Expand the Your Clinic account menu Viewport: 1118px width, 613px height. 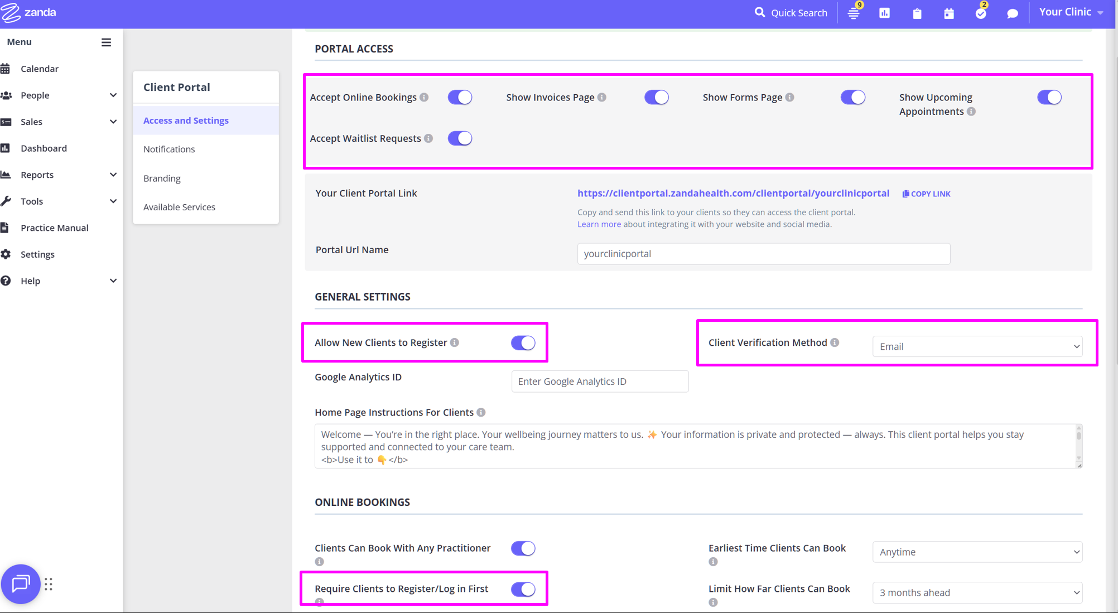[1071, 12]
